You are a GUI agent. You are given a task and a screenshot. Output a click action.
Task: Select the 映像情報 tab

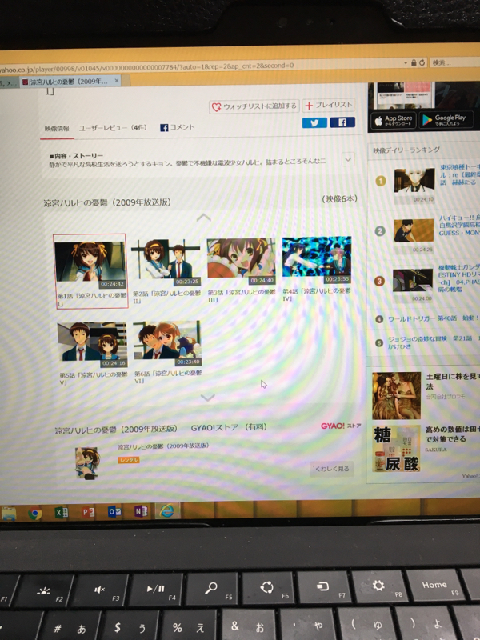(x=57, y=128)
